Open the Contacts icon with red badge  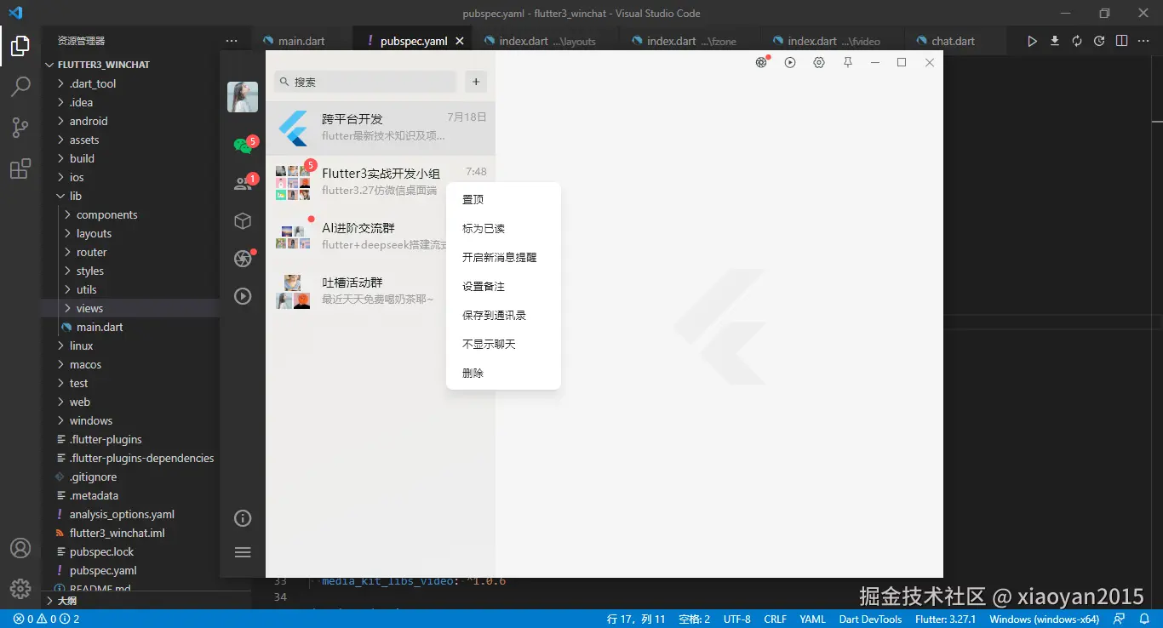click(x=243, y=181)
